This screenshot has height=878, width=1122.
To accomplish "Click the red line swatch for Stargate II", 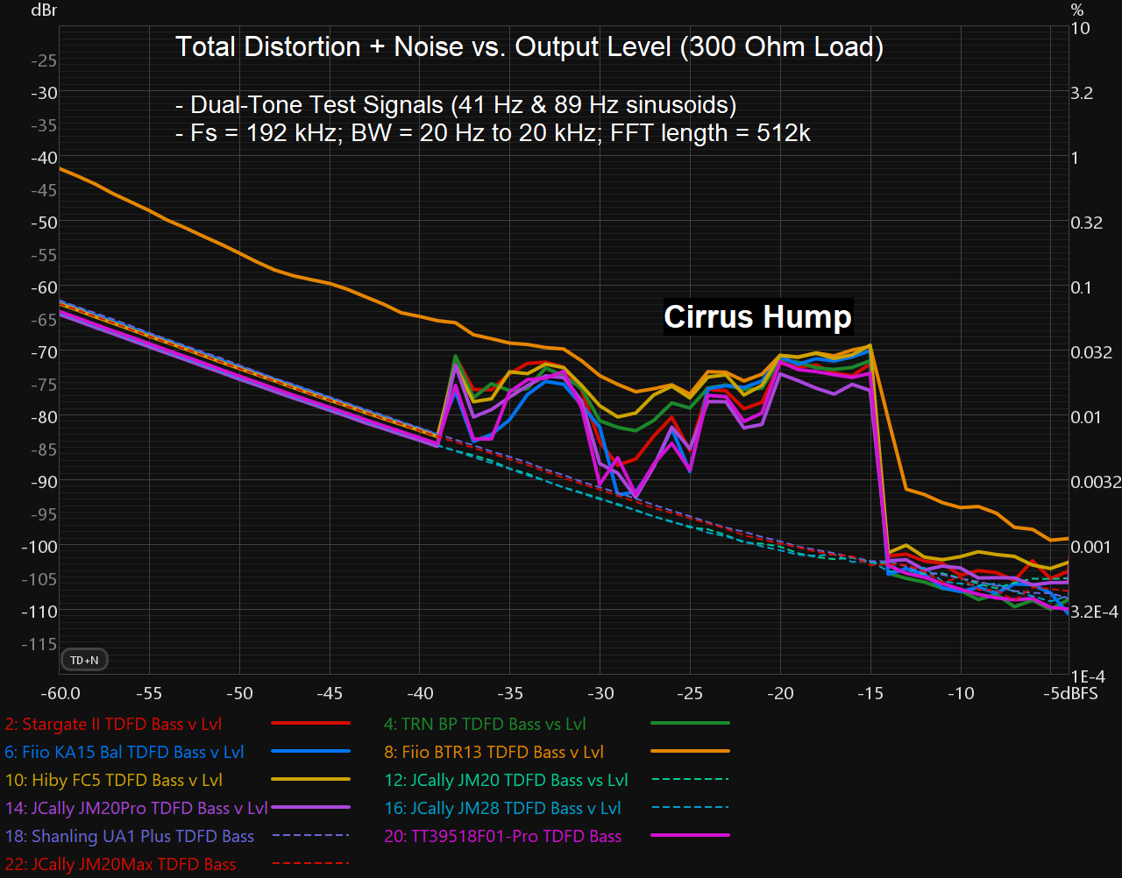I will pyautogui.click(x=311, y=723).
